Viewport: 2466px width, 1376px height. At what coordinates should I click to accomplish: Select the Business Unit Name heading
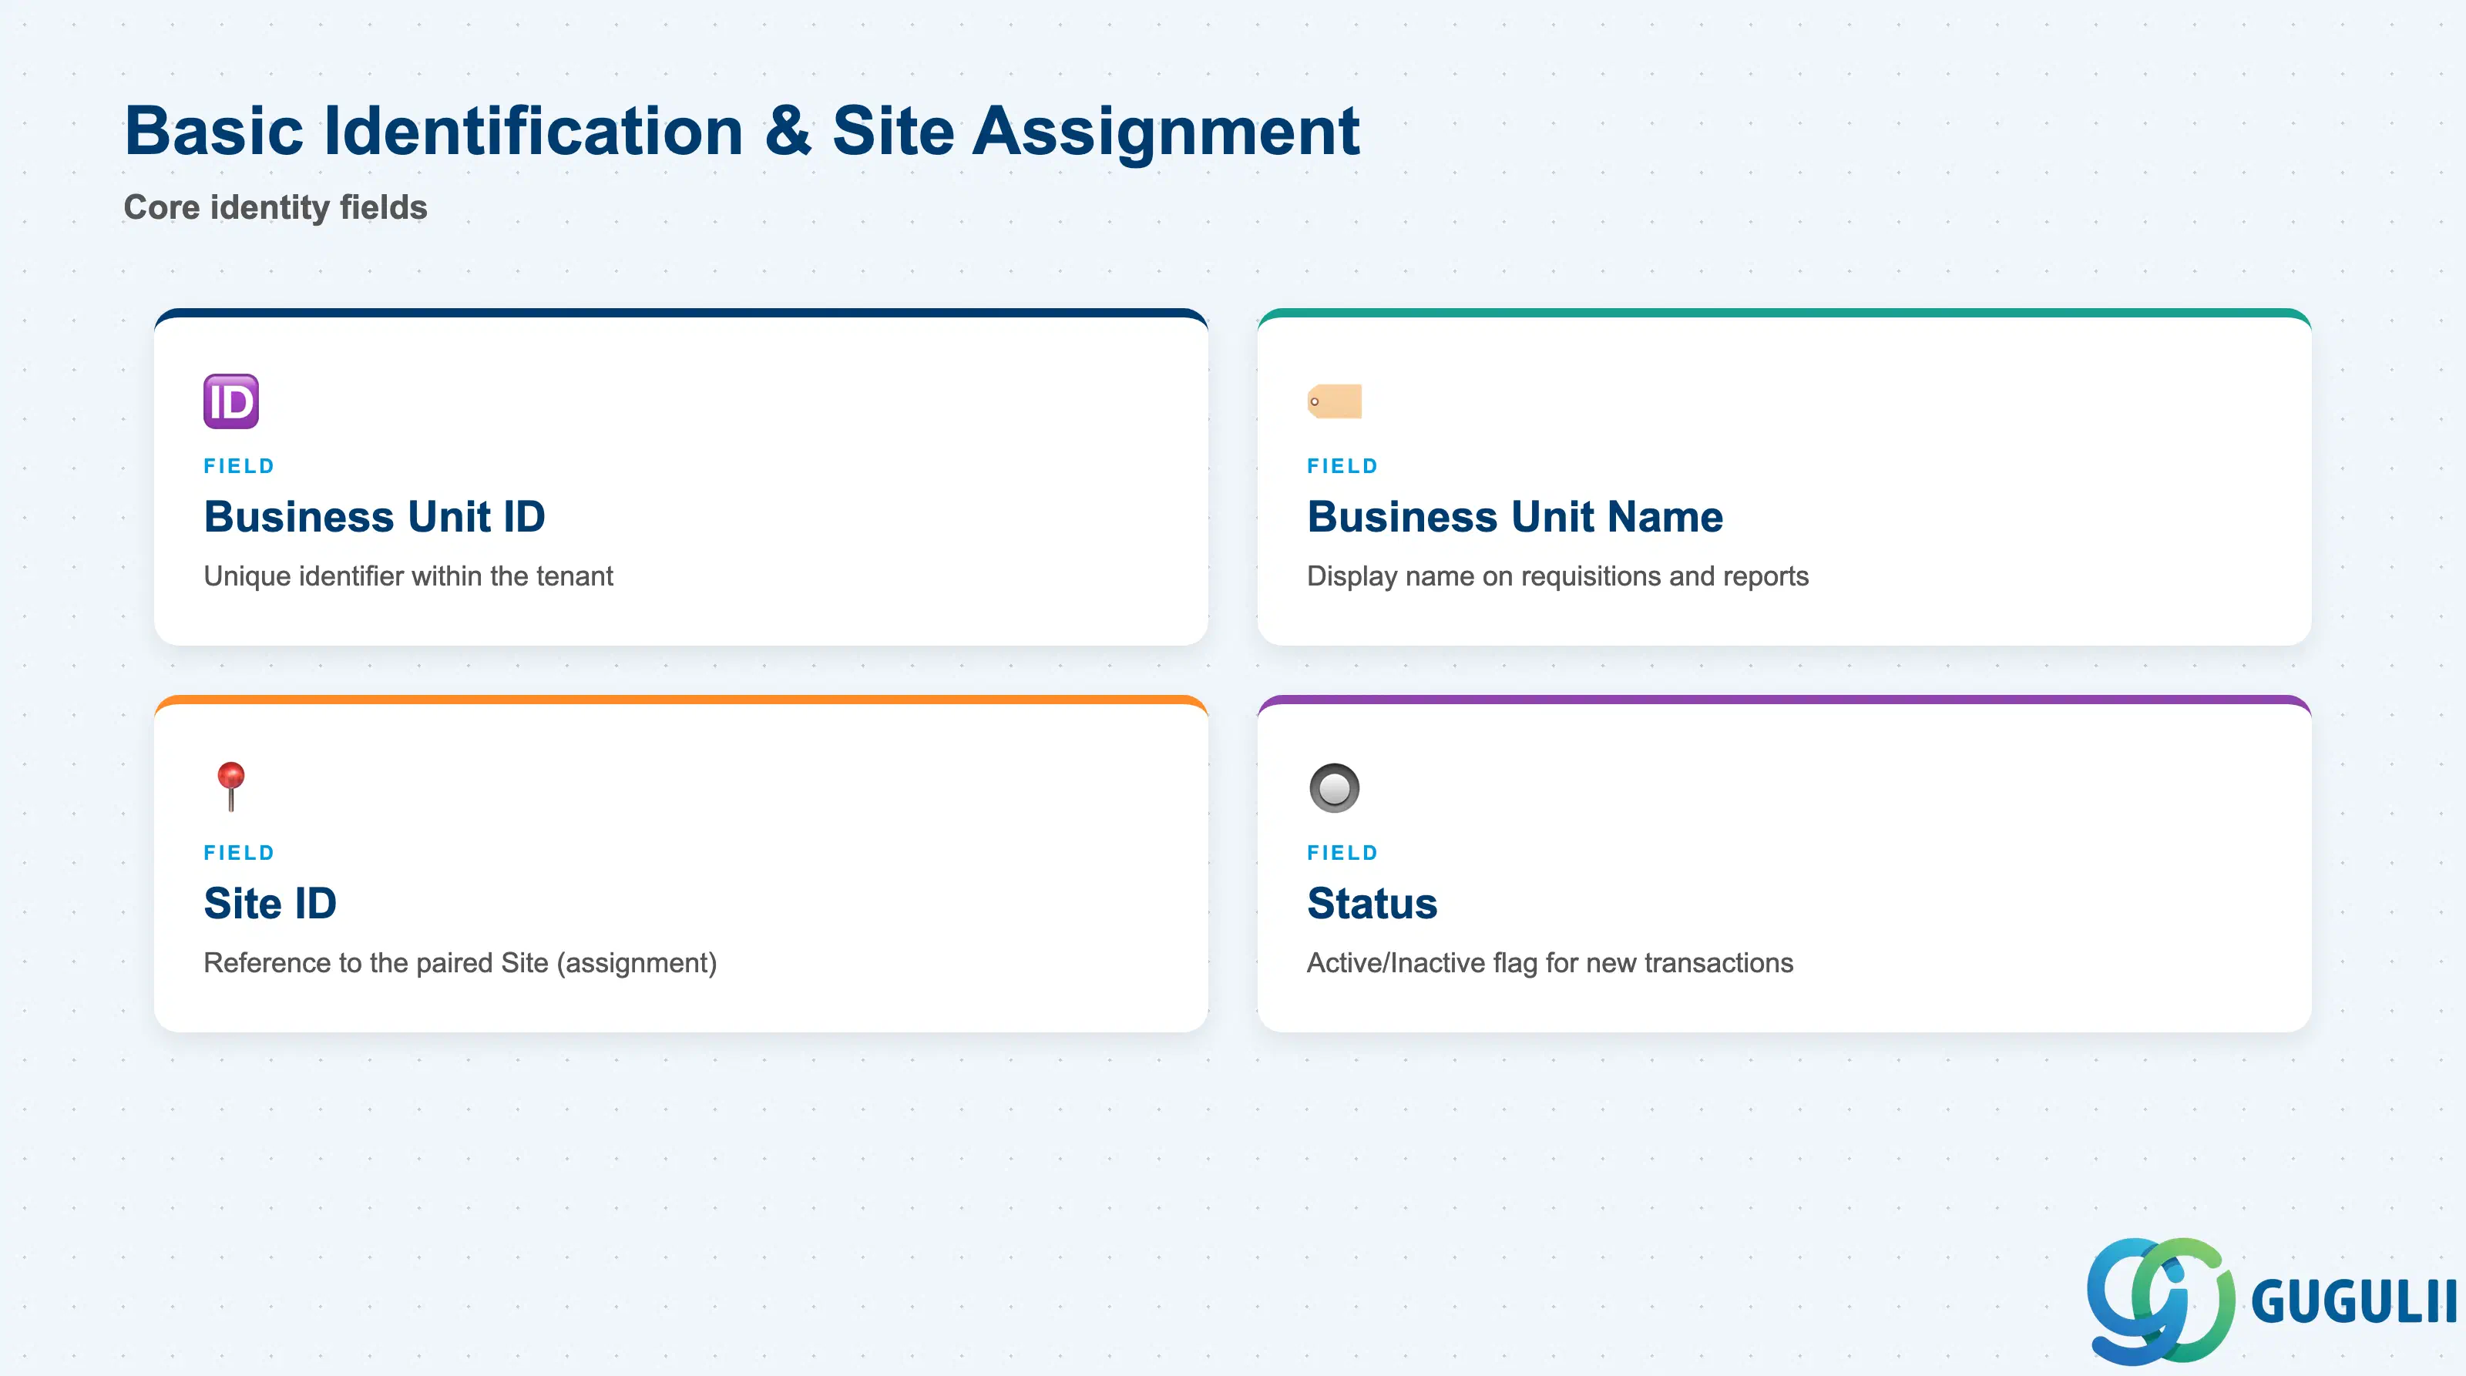(x=1515, y=517)
